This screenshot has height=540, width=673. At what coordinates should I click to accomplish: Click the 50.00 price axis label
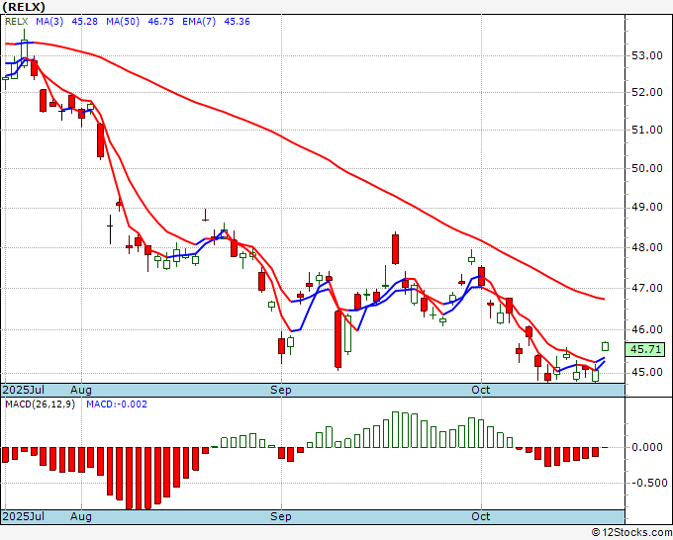(646, 168)
